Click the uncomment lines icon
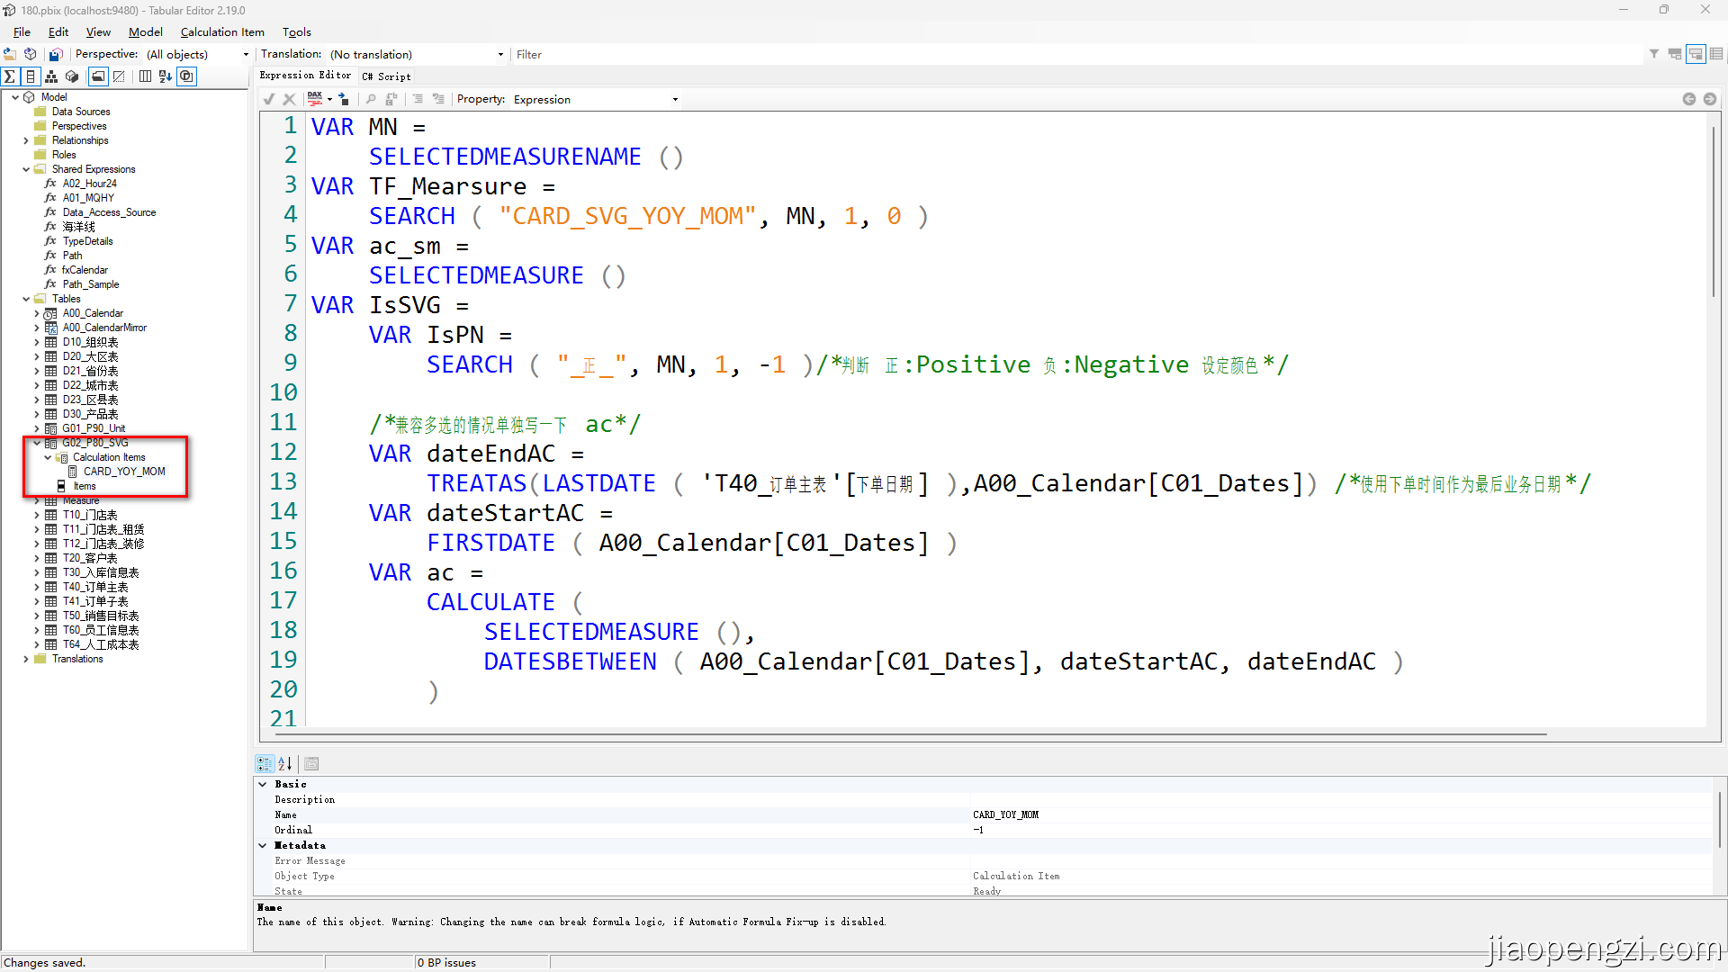The image size is (1728, 972). tap(438, 99)
